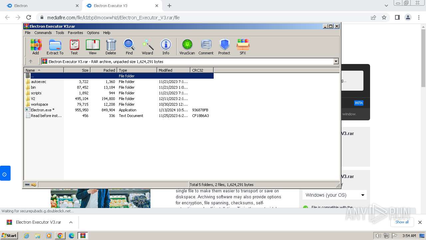Screen dimensions: 426x240
Task: Open Chrome from the taskbar
Action: pos(60,236)
